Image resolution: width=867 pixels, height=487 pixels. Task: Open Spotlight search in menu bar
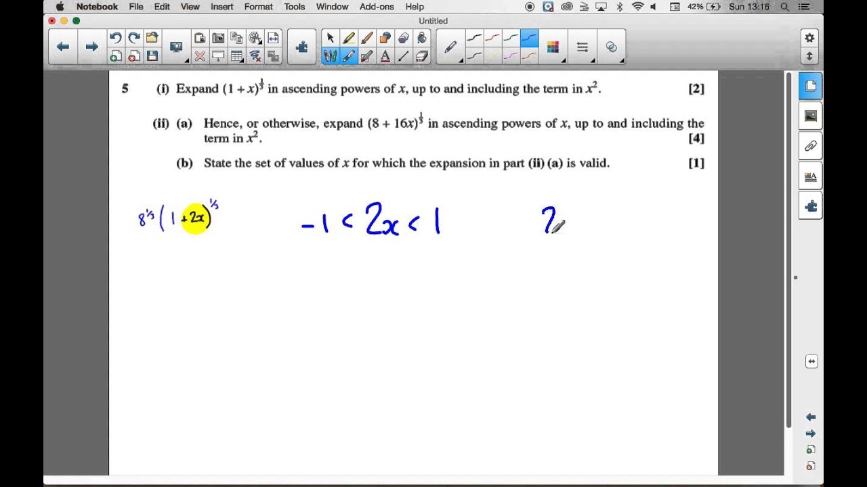[x=784, y=7]
